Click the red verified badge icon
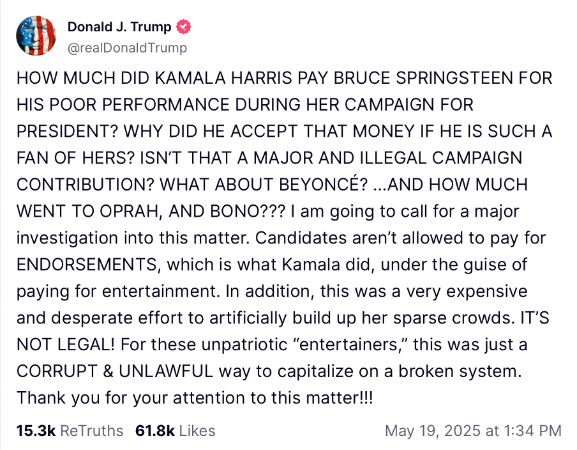Viewport: 577px width, 450px height. point(184,27)
